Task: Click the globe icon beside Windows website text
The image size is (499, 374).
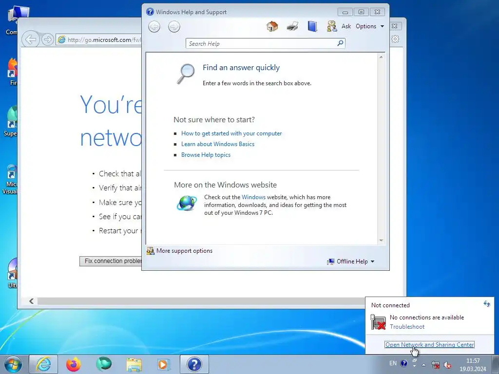Action: (187, 203)
